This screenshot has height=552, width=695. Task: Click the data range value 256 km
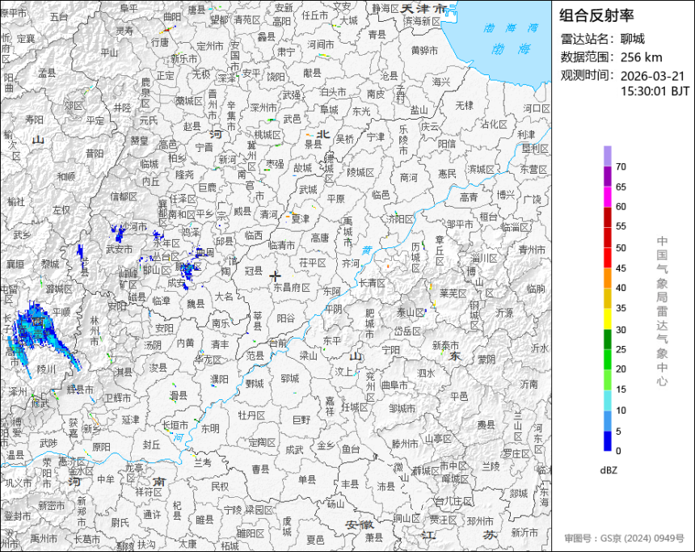pos(641,57)
